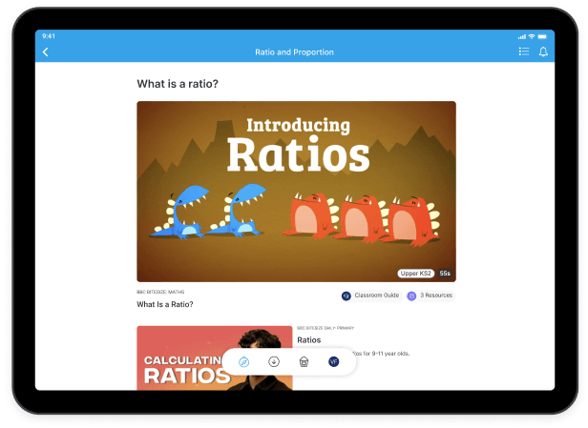Check the battery status icon
This screenshot has height=428, width=588.
point(542,36)
